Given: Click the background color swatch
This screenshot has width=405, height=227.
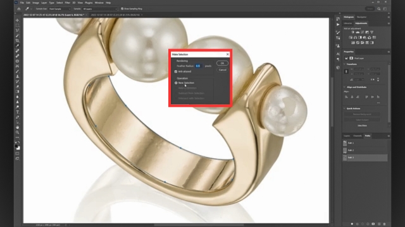Looking at the screenshot, I should [x=18, y=148].
